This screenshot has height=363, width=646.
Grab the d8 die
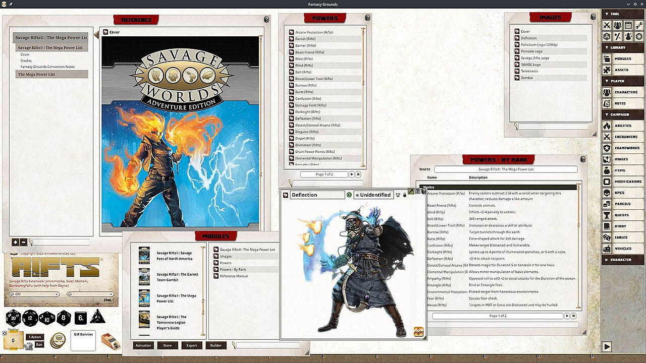point(64,318)
